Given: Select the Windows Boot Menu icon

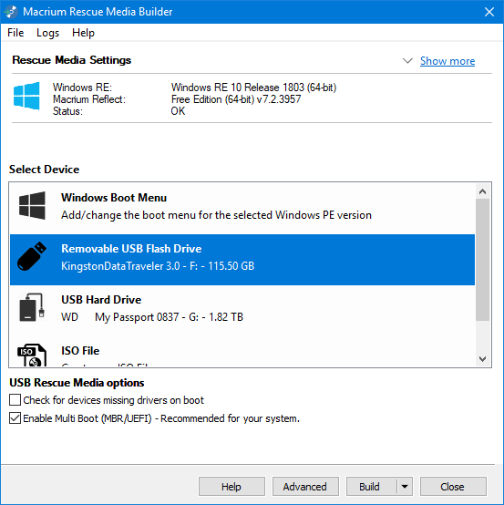Looking at the screenshot, I should (x=32, y=205).
